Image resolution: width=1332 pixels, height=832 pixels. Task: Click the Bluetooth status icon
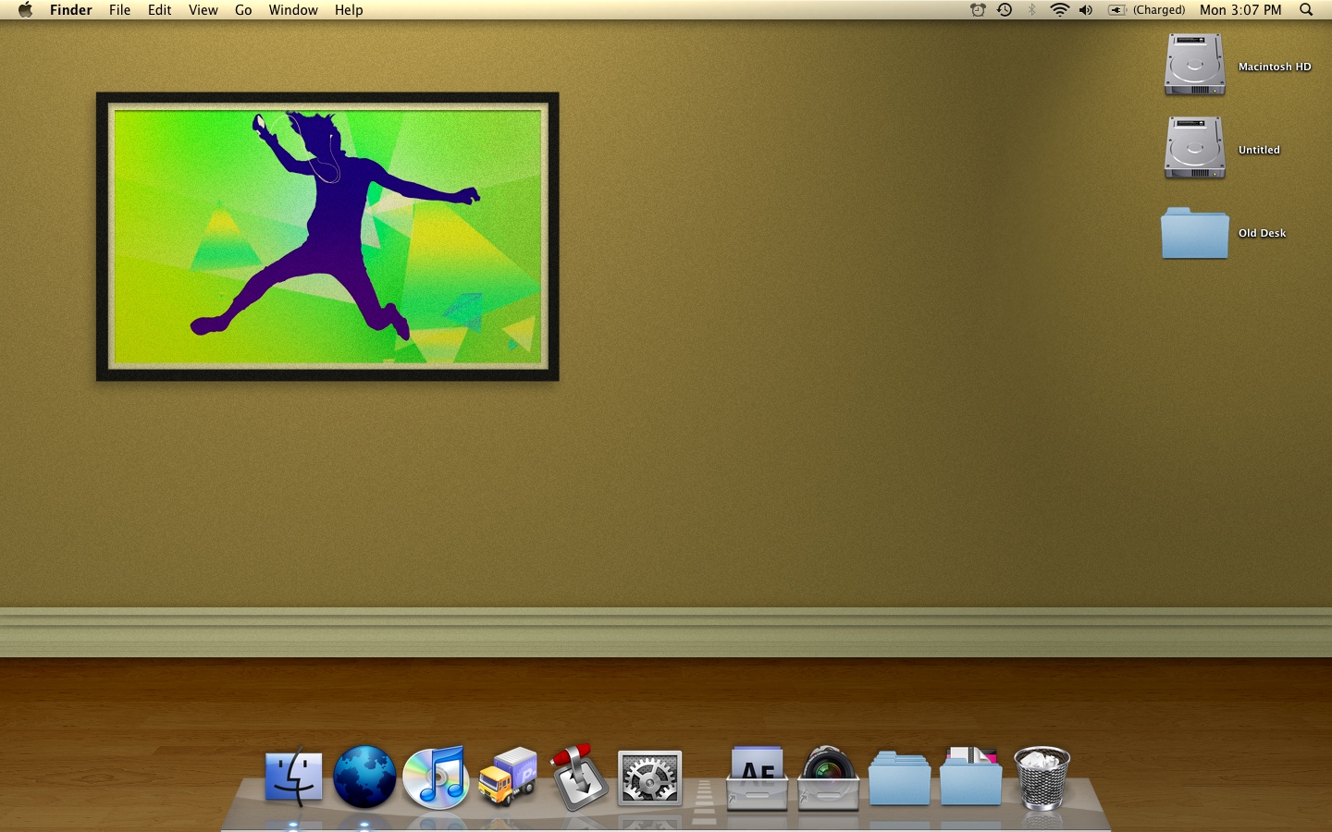(1032, 10)
